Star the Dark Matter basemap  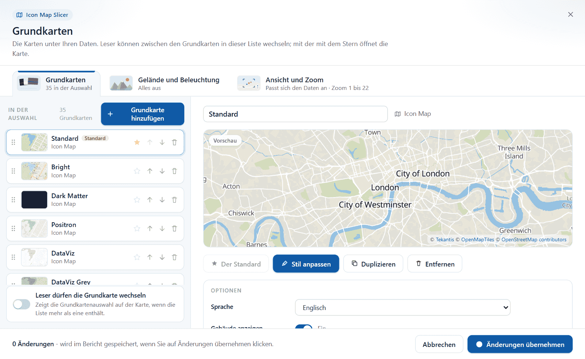pyautogui.click(x=137, y=200)
